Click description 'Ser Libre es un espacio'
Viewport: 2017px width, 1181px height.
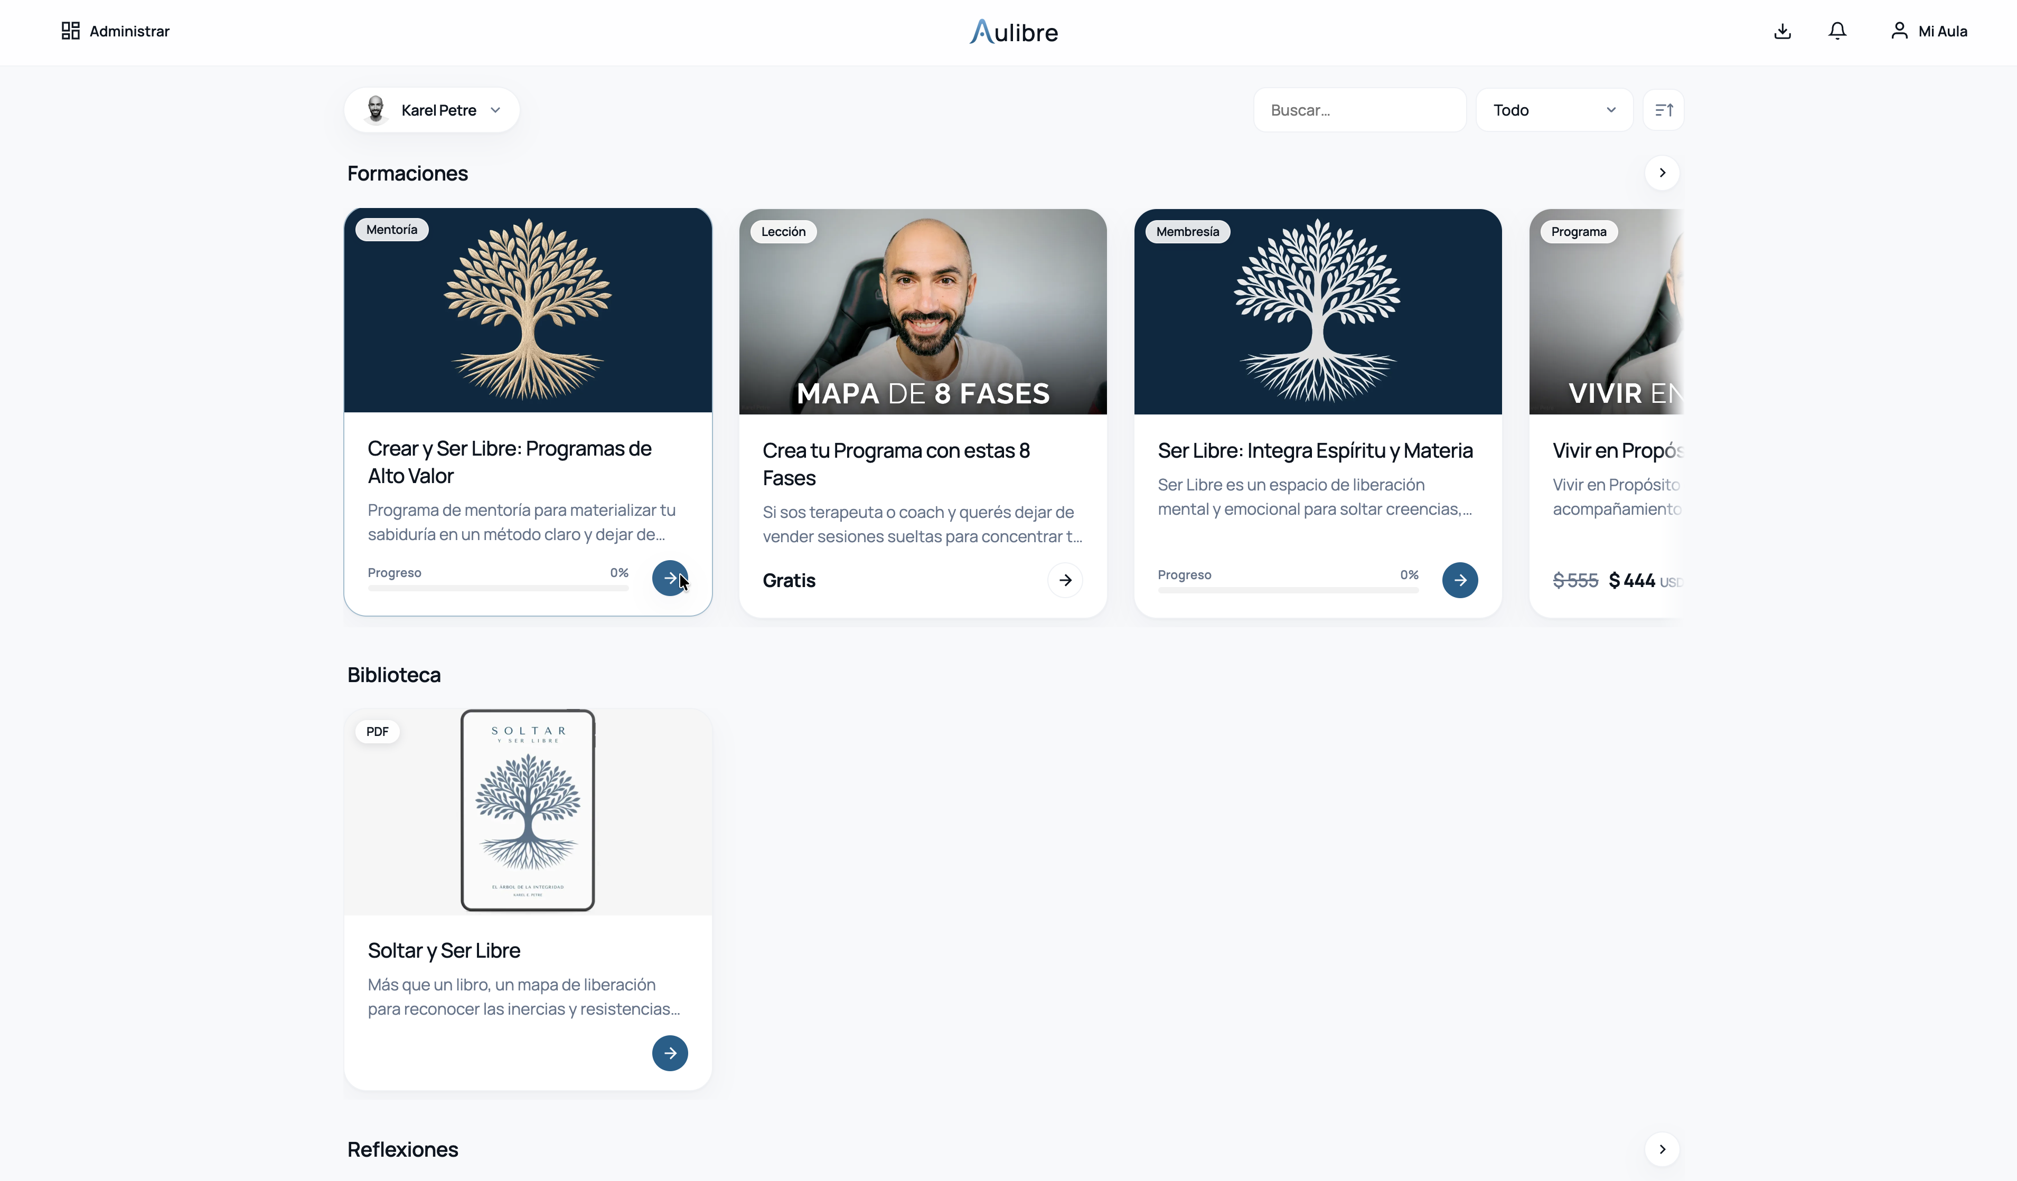tap(1315, 497)
